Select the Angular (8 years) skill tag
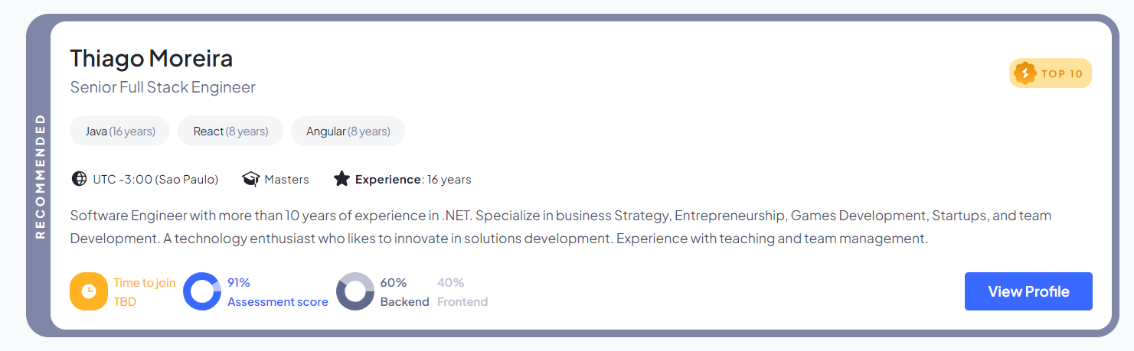Viewport: 1134px width, 351px height. click(x=348, y=131)
